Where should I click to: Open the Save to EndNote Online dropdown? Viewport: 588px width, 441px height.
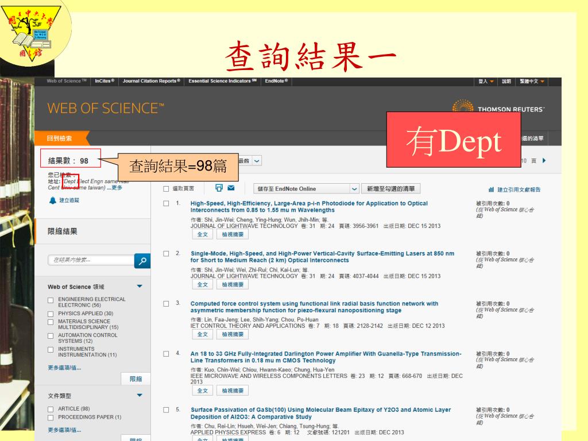click(307, 188)
